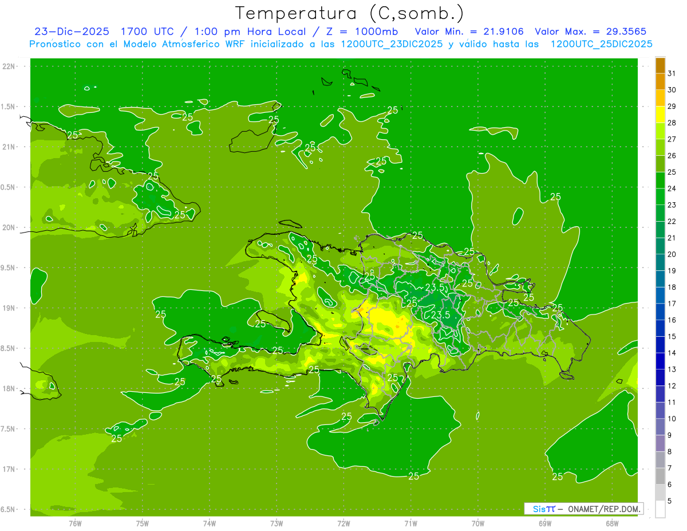Pick the blue legend swatch between 16 and 17
The image size is (687, 531).
[x=660, y=312]
